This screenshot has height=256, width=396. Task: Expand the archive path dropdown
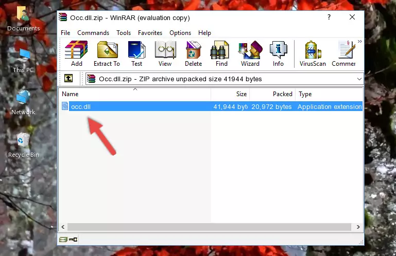pos(359,79)
